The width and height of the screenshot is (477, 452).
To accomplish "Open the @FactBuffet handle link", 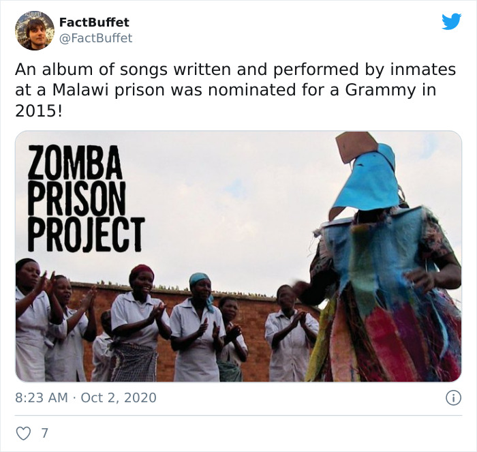I will click(x=95, y=38).
